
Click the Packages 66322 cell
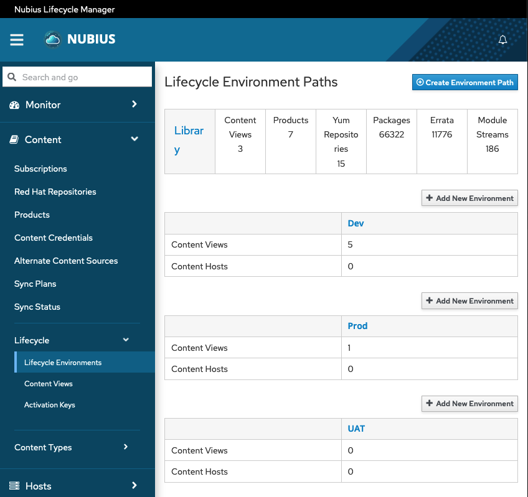391,141
